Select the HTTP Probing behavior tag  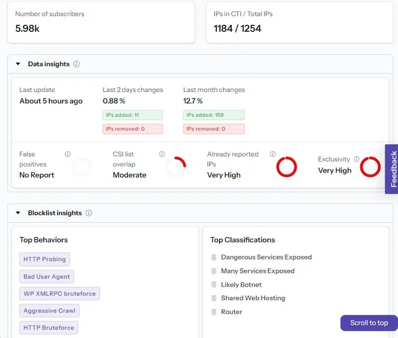pos(45,259)
